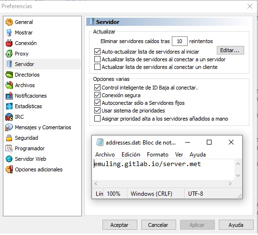Click the Ayuda button at bottom
258x235 pixels.
236,225
